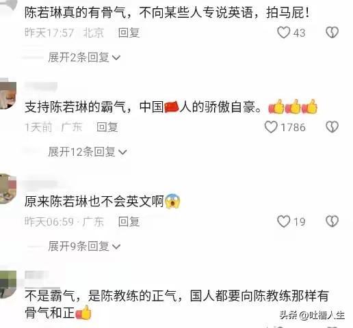Viewport: 353px width, 328px height.
Task: Dislike the 原来陈若琳也不会英文啊 comment
Action: 332,221
